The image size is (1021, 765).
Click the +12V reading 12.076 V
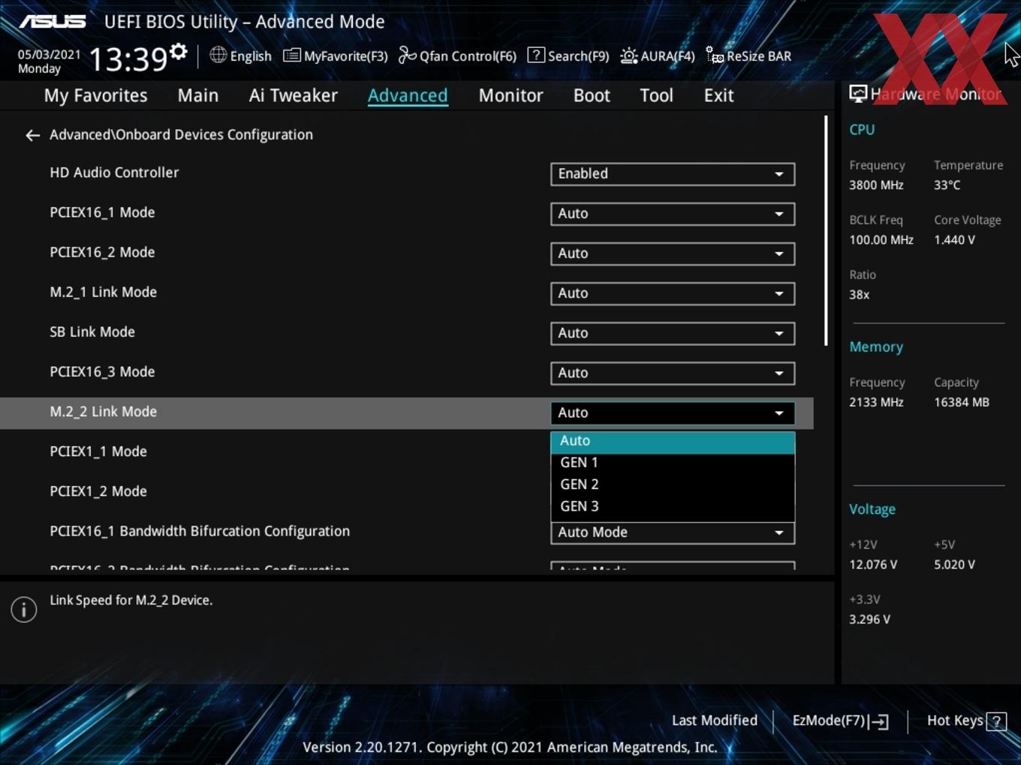pyautogui.click(x=873, y=565)
